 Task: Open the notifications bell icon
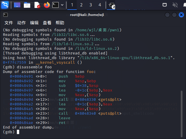[185, 5]
